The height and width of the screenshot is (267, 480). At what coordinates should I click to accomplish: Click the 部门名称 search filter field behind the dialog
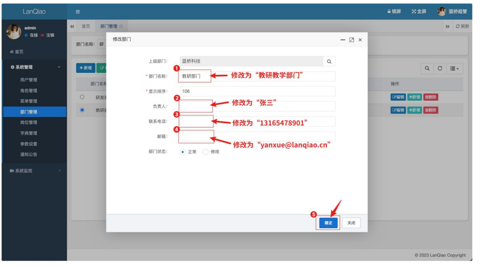point(102,44)
